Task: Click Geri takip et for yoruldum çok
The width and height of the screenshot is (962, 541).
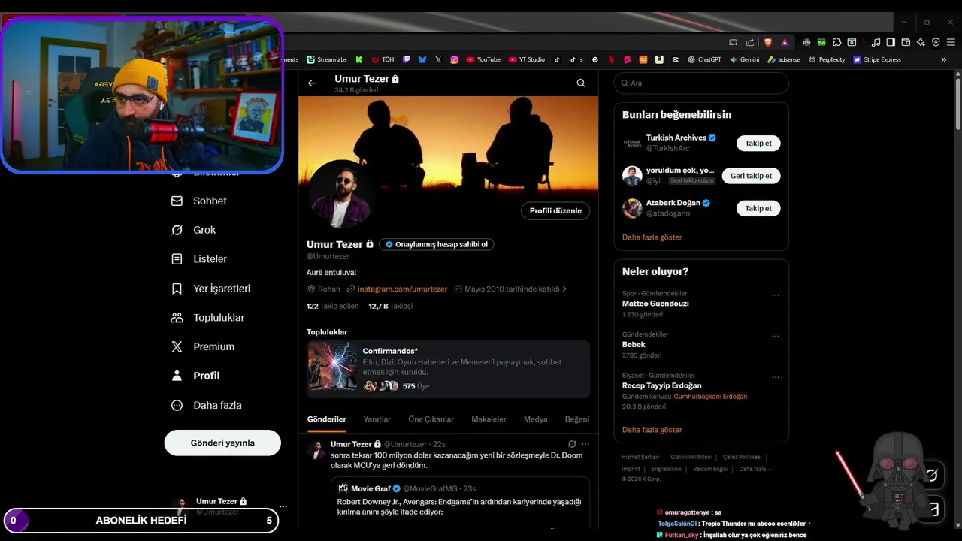Action: click(752, 176)
